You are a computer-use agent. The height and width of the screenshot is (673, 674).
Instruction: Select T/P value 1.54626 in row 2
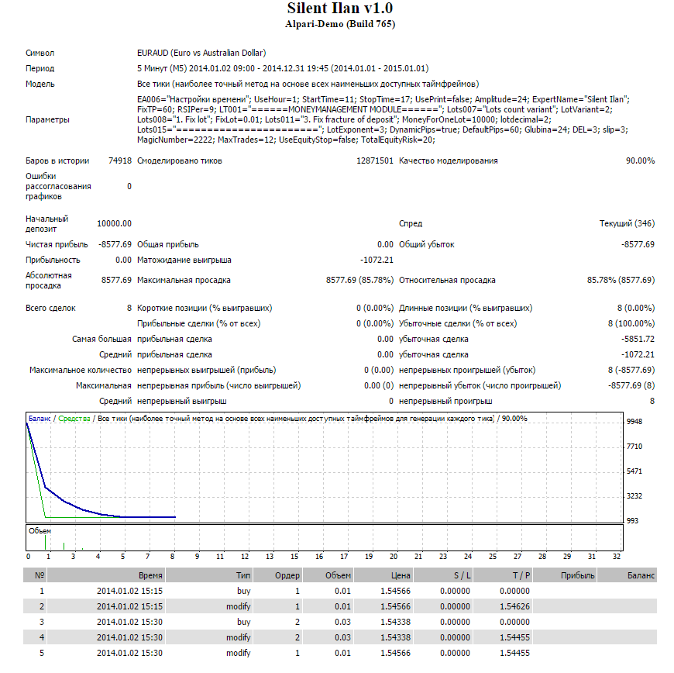tap(514, 606)
